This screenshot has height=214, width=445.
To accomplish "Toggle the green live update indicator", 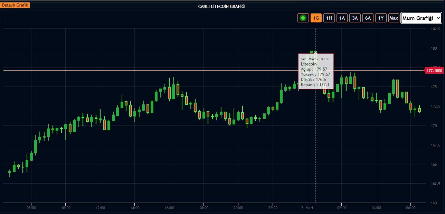I will (x=303, y=18).
